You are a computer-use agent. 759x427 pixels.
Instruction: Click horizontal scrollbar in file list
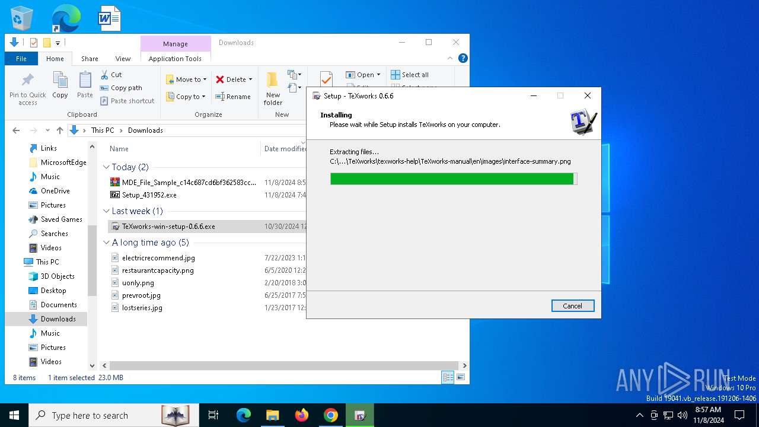click(284, 366)
